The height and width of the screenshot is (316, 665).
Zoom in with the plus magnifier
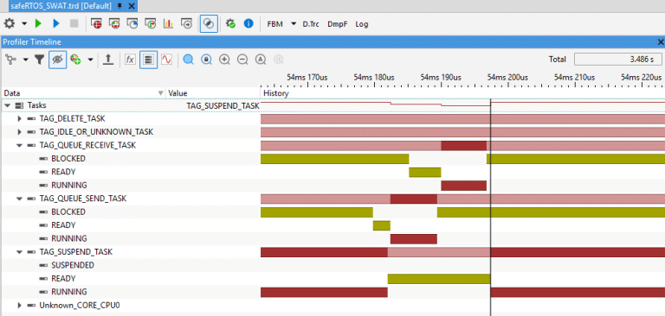tap(224, 60)
